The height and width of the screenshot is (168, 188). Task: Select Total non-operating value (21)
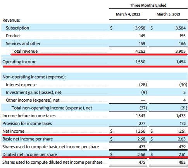184,108
